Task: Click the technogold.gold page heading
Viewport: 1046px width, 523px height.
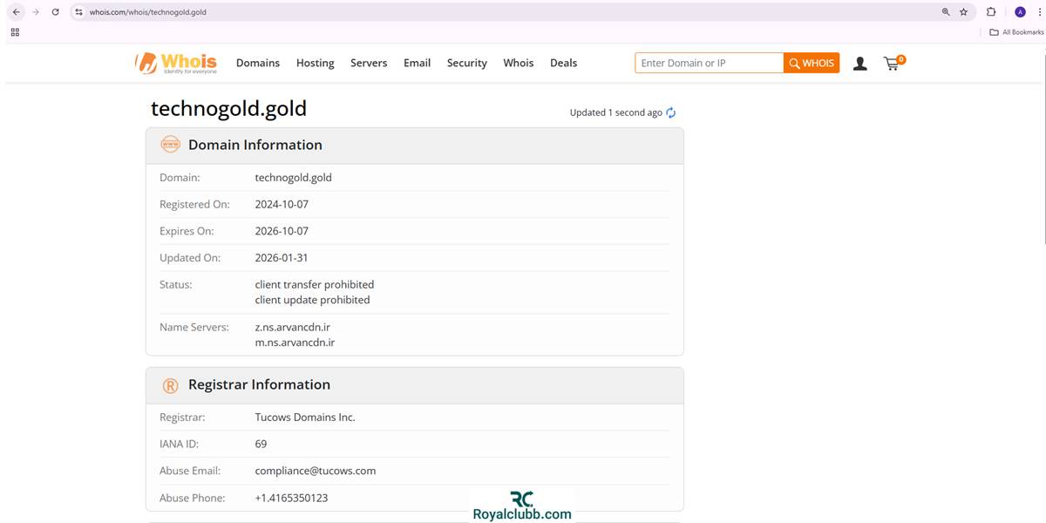Action: (x=228, y=108)
